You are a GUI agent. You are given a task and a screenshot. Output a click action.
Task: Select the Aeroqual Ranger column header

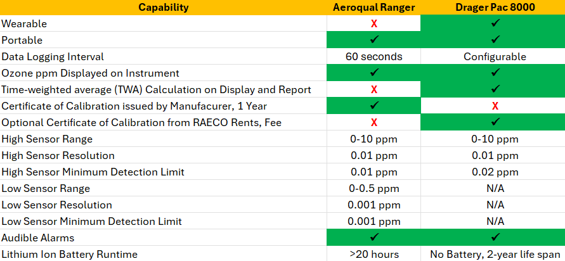(x=373, y=8)
